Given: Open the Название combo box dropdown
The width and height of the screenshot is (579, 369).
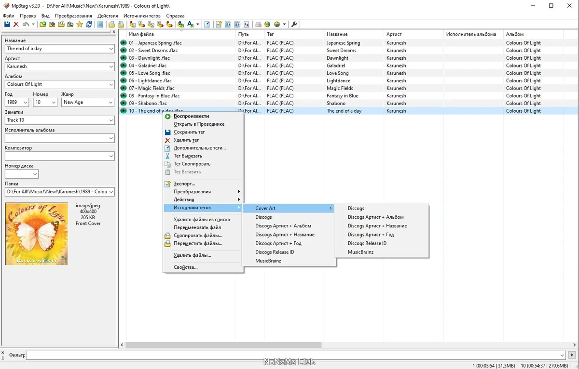Looking at the screenshot, I should tap(111, 49).
